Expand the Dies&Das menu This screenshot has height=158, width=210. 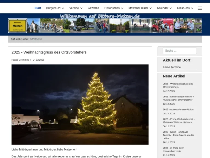point(185,8)
